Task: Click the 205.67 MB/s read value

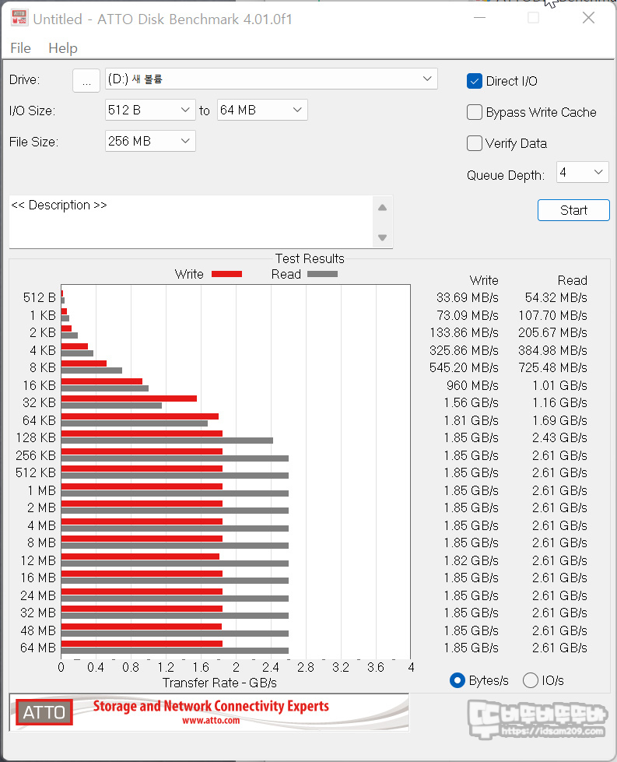Action: pos(552,332)
